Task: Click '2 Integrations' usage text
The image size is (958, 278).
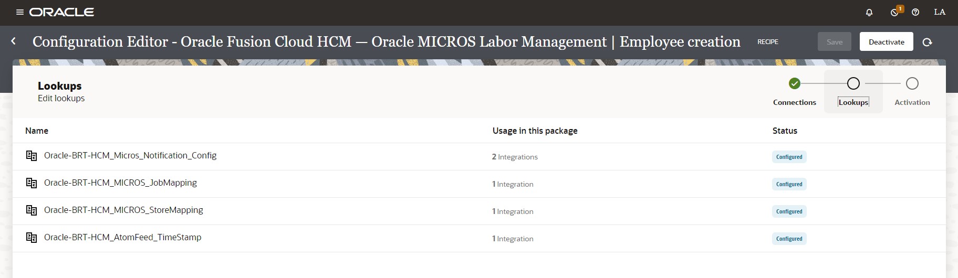Action: [x=515, y=157]
